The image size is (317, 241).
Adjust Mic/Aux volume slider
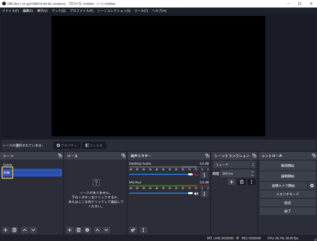[161, 193]
